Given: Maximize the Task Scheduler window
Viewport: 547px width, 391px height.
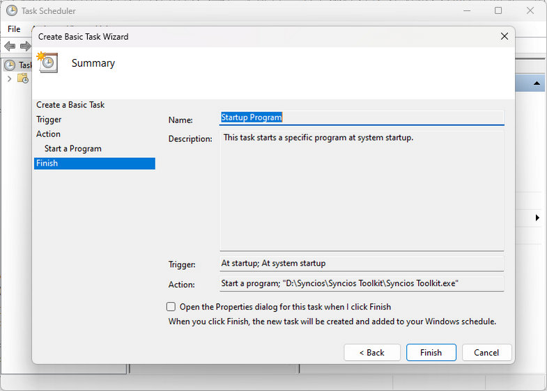Looking at the screenshot, I should click(498, 10).
